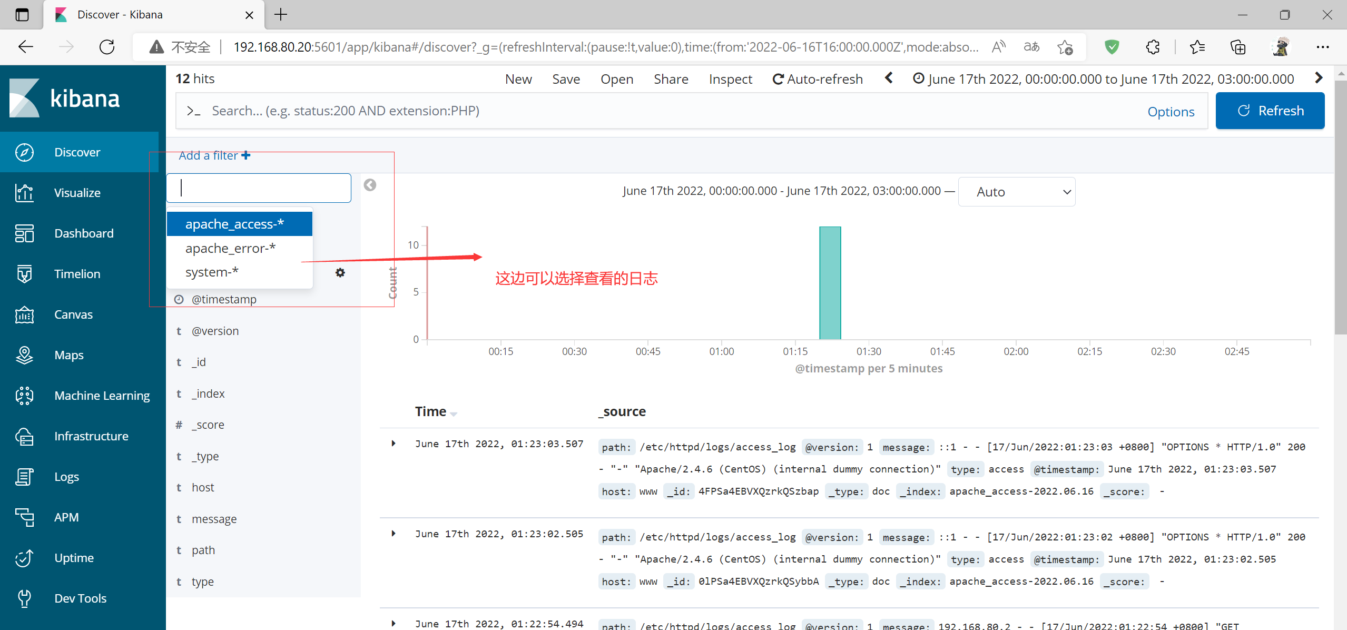The image size is (1347, 630).
Task: Click the browser address bar URL
Action: point(606,47)
